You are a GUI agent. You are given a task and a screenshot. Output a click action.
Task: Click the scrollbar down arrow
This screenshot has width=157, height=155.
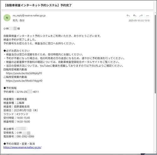point(155,152)
